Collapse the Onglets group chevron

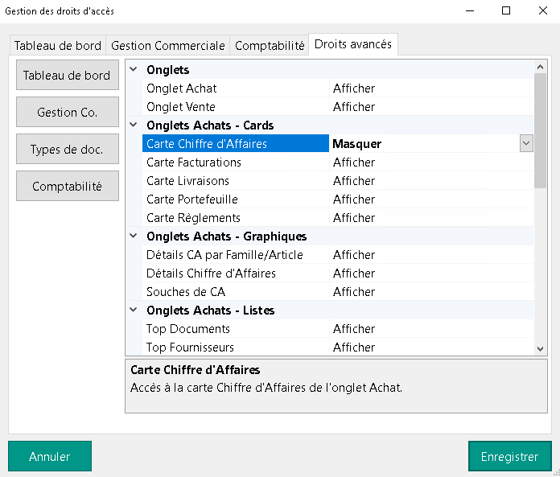[x=134, y=70]
